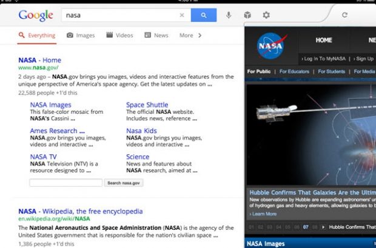
Task: Switch to the Videos tab
Action: click(119, 36)
